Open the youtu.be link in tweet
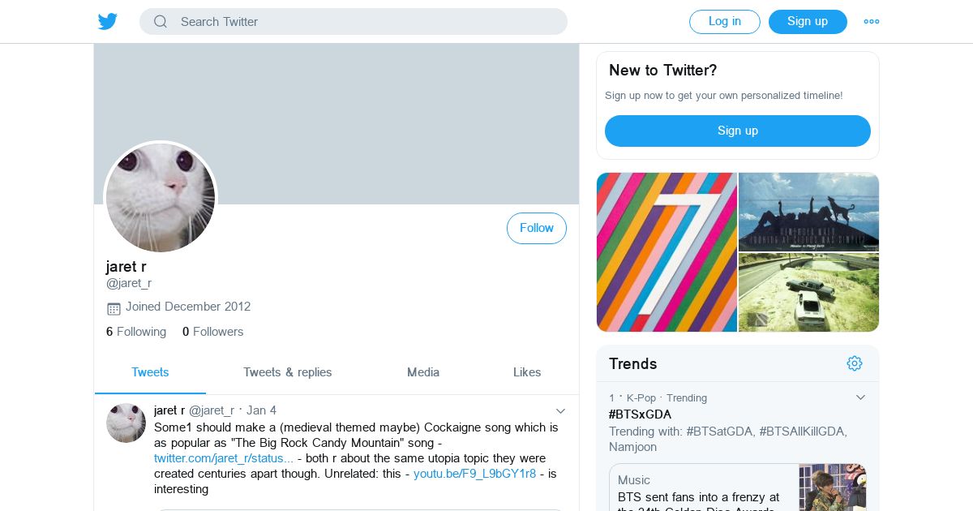This screenshot has height=511, width=973. 474,474
